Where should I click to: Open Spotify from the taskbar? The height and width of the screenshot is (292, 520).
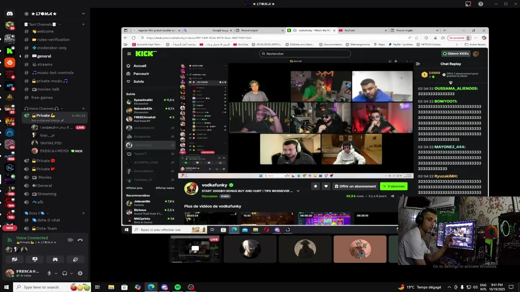[178, 287]
